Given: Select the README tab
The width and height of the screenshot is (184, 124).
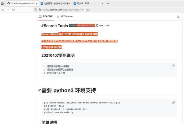Looking at the screenshot, I should 46,16.
